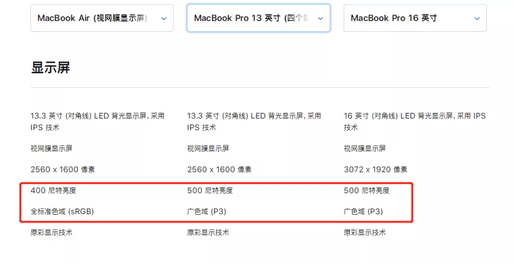The width and height of the screenshot is (514, 265).
Task: Click the chevron arrow in MacBook Air selector
Action: point(164,19)
